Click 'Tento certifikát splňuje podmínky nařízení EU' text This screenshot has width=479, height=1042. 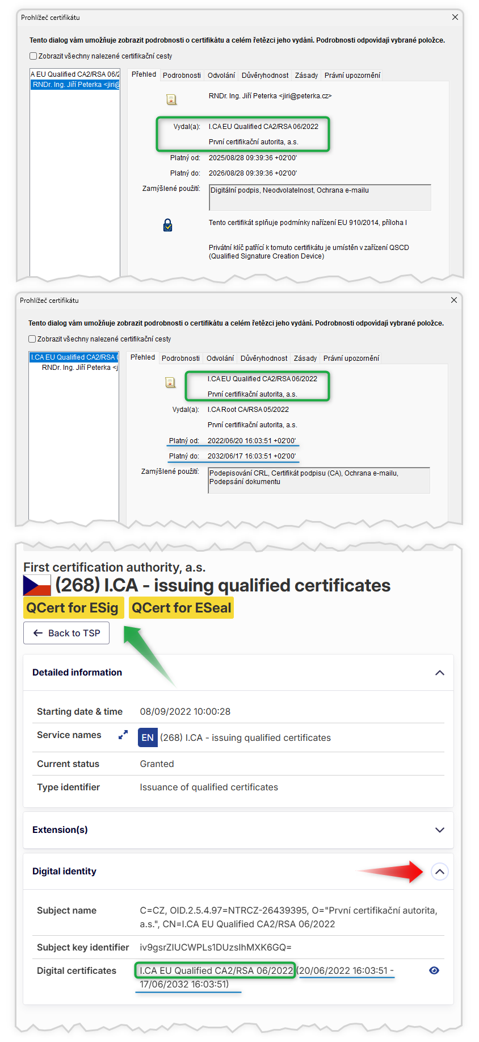308,223
